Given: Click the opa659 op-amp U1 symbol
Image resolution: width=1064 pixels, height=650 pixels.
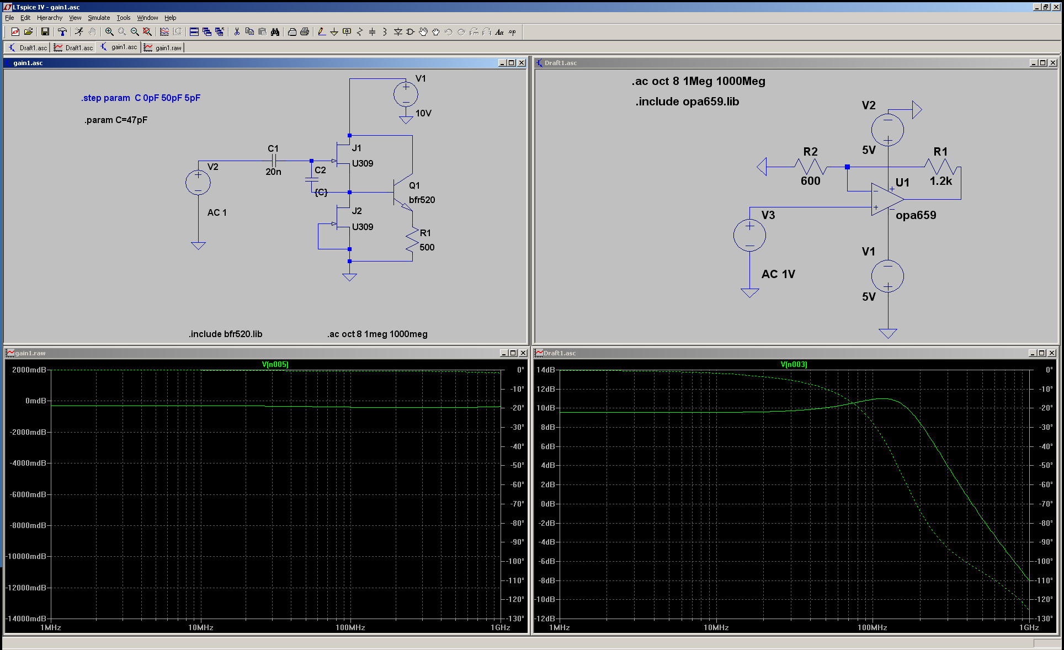Looking at the screenshot, I should pyautogui.click(x=887, y=199).
